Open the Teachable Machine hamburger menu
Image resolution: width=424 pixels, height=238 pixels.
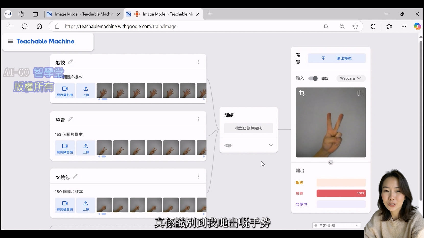pos(10,41)
